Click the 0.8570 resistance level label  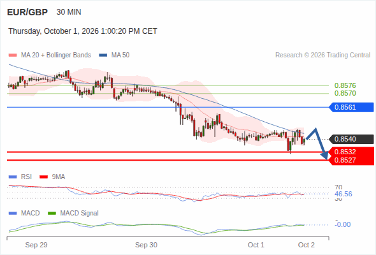[x=345, y=93]
